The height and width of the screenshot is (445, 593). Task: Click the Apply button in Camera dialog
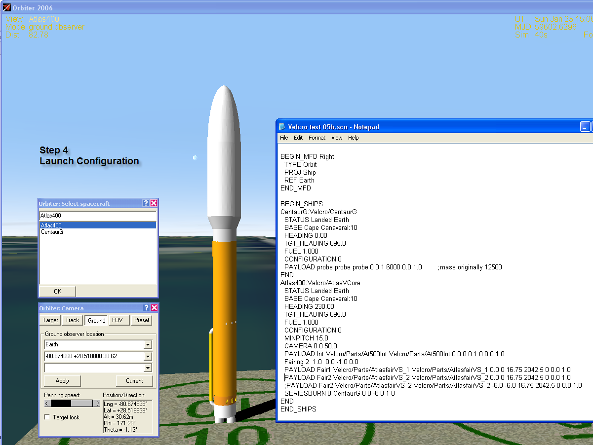(62, 381)
